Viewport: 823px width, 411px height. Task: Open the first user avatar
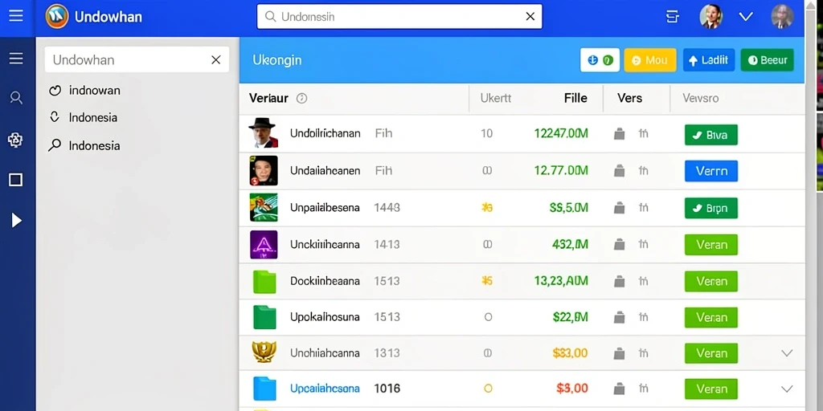711,17
